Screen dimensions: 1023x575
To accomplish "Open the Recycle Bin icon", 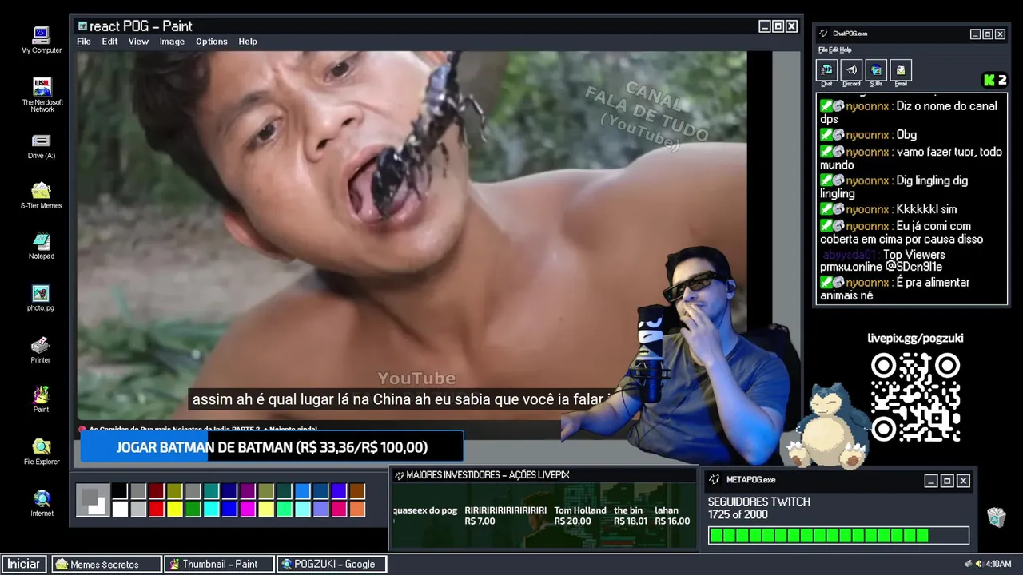I will [x=996, y=517].
